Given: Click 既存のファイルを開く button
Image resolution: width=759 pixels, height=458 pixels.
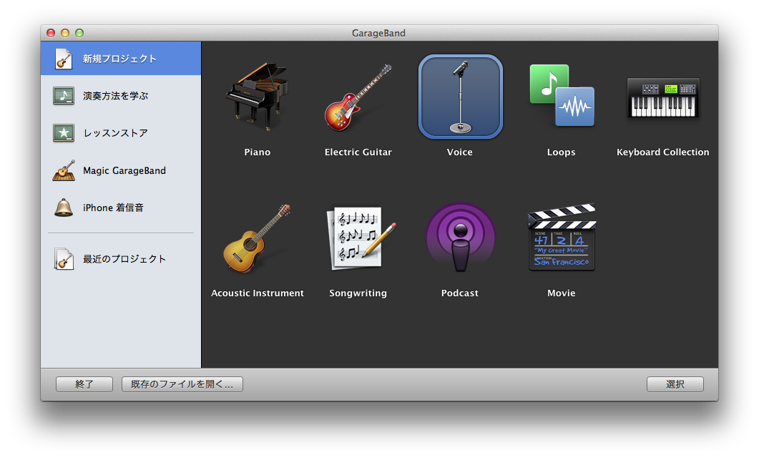Looking at the screenshot, I should coord(182,384).
